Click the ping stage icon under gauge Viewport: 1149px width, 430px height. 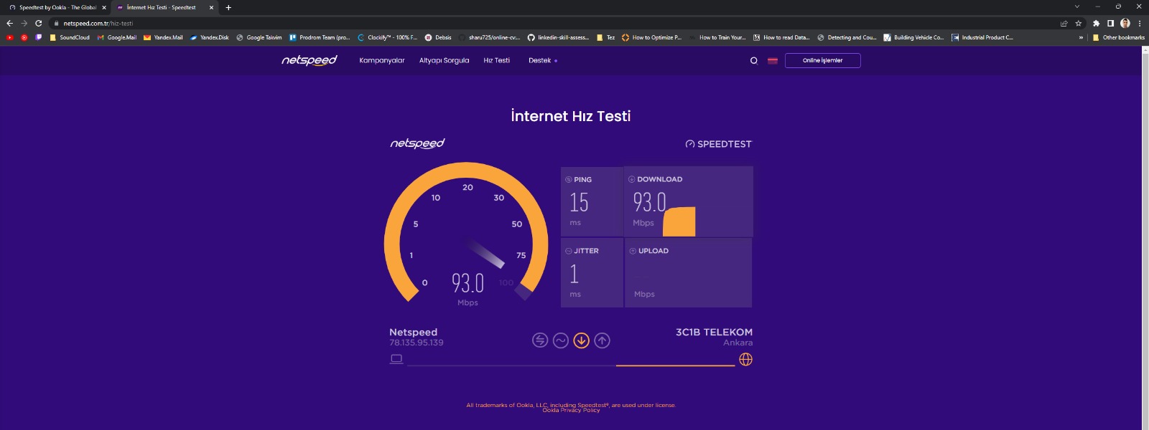tap(540, 340)
